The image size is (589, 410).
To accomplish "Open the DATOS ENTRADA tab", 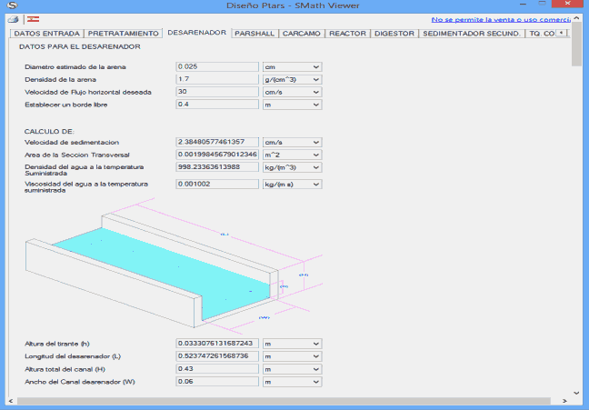I will (46, 34).
